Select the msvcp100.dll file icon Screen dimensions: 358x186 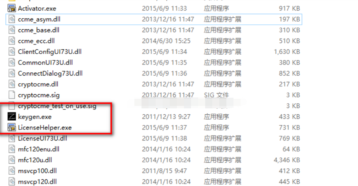(x=12, y=171)
